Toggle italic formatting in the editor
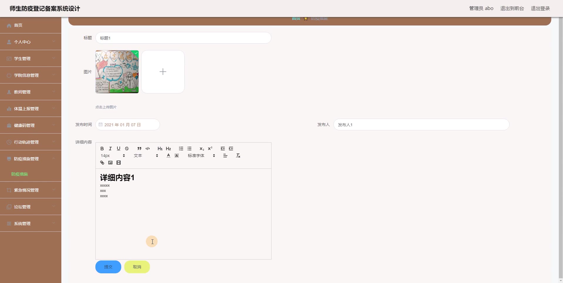563x283 pixels. click(110, 149)
